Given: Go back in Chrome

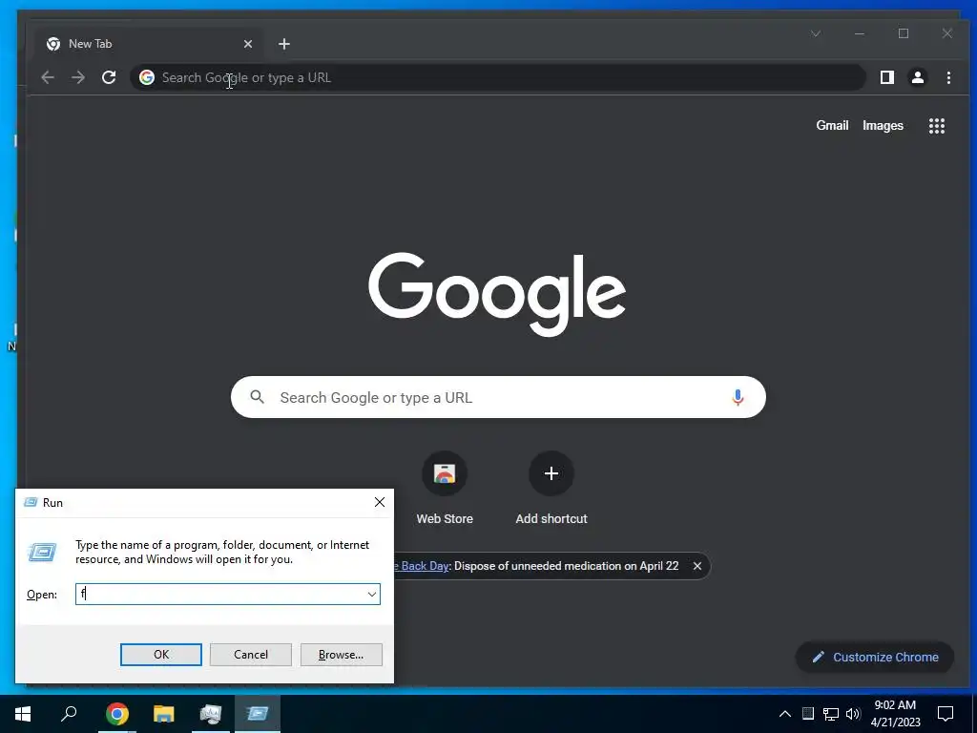Looking at the screenshot, I should coord(48,77).
